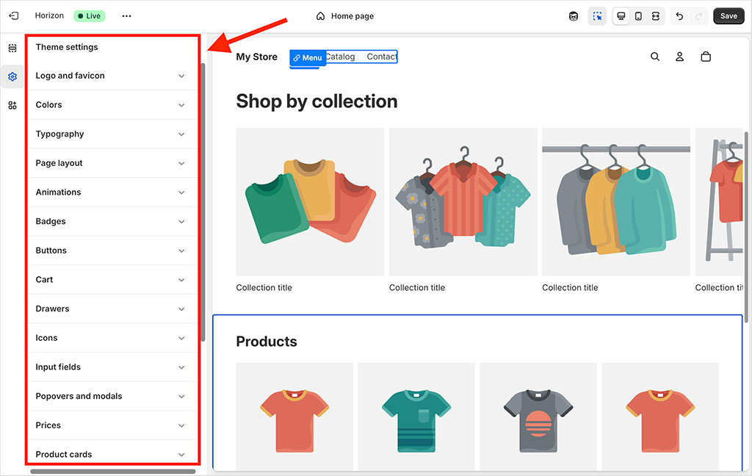Image resolution: width=752 pixels, height=476 pixels.
Task: Click the Save button
Action: click(728, 16)
